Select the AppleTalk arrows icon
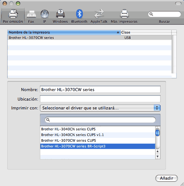This screenshot has height=186, width=184. pos(99,14)
